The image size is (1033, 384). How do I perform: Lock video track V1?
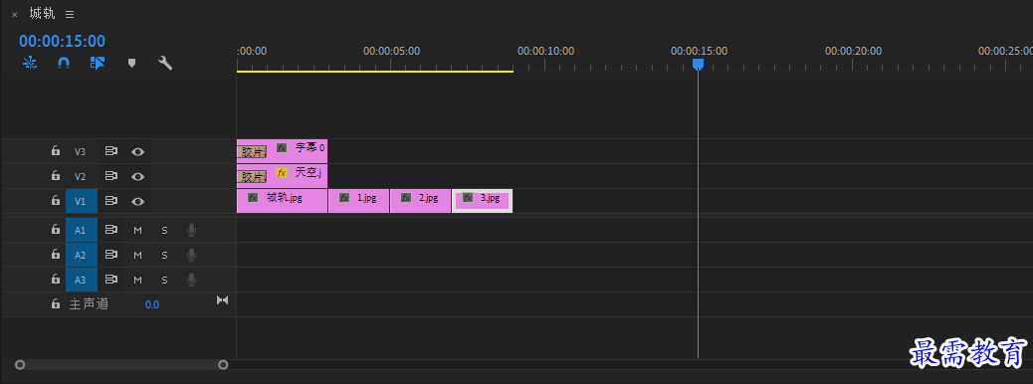click(x=56, y=201)
